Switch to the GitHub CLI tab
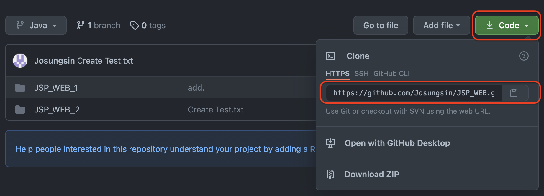 pyautogui.click(x=391, y=74)
